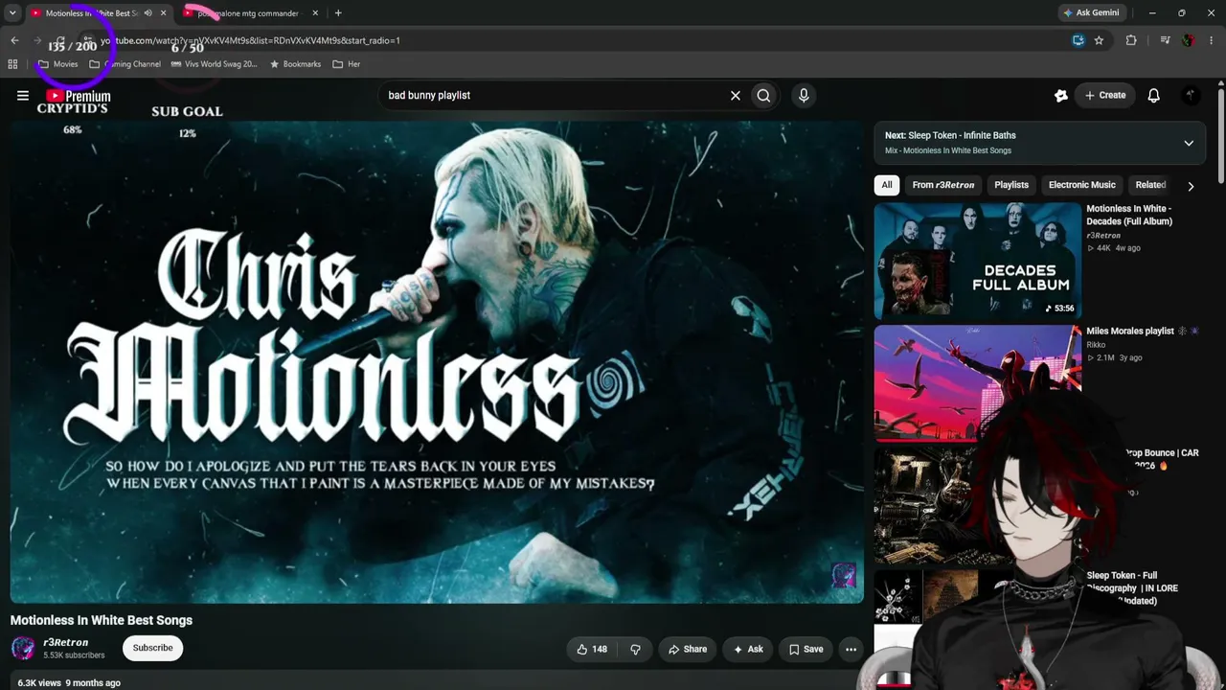The height and width of the screenshot is (690, 1226).
Task: Open the tab search dropdown
Action: click(12, 13)
